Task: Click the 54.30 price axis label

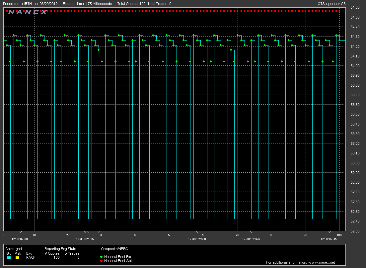Action: [x=355, y=37]
